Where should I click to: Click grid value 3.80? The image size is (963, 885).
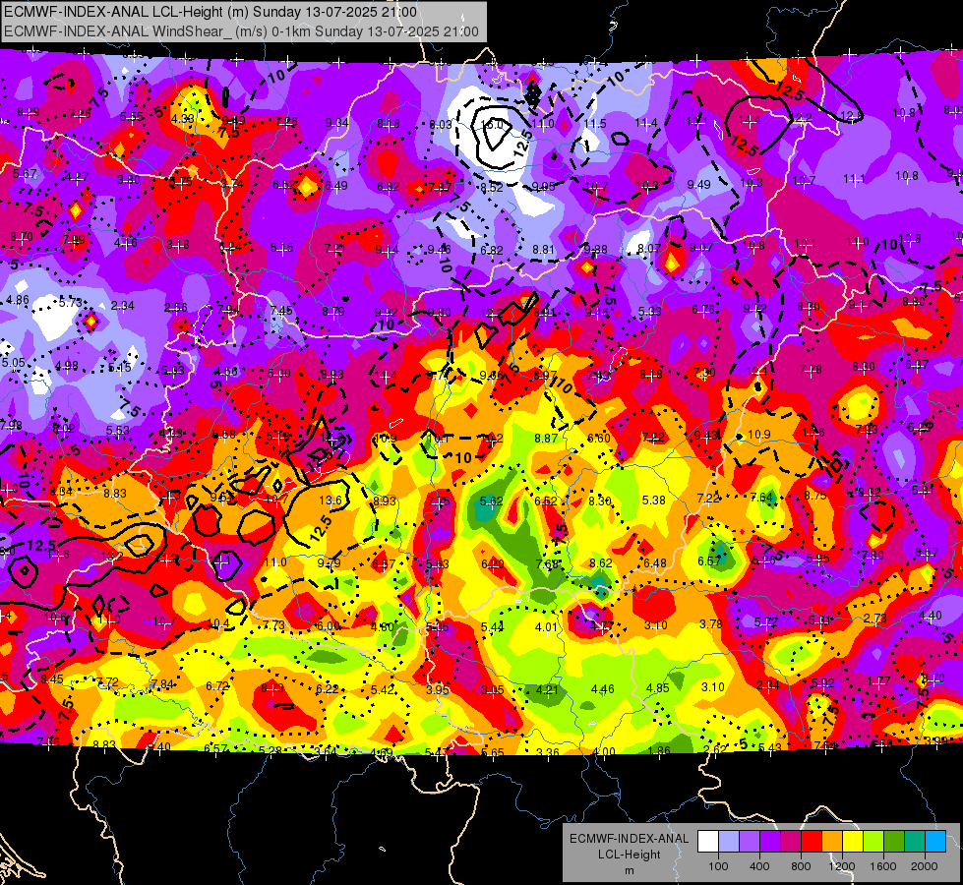tap(128, 180)
